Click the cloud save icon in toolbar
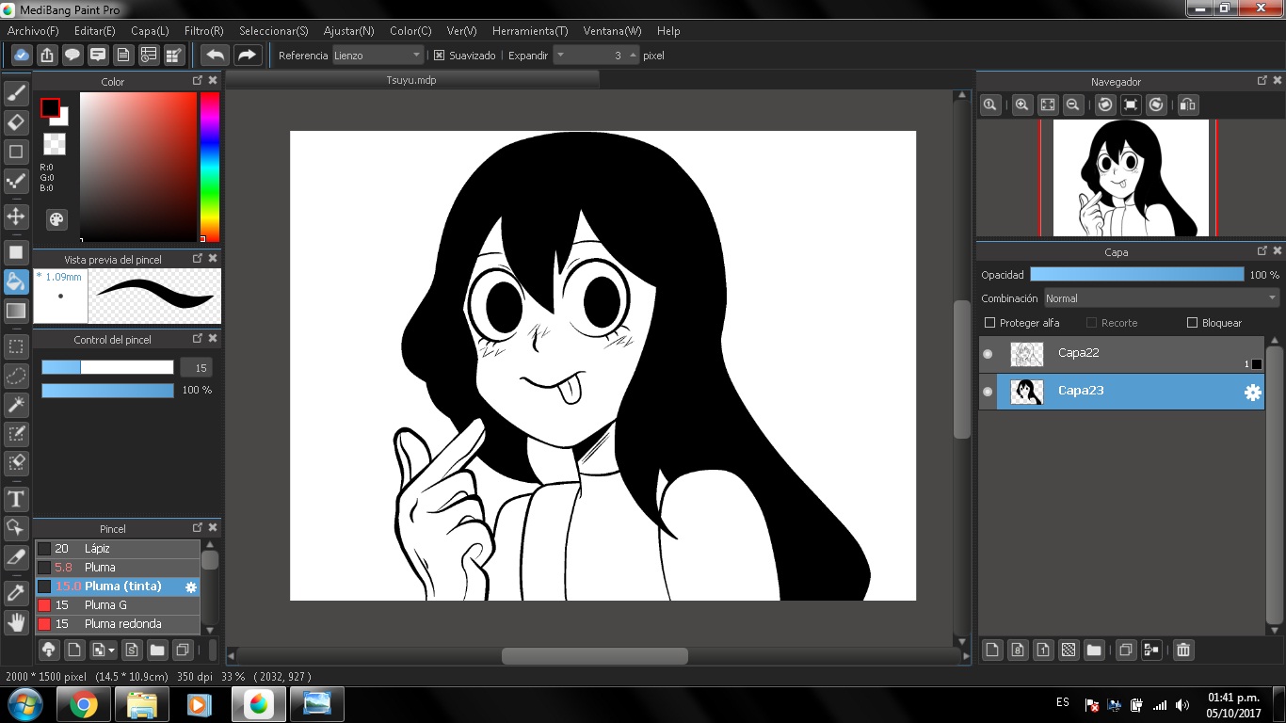Viewport: 1286px width, 723px height. pos(22,55)
